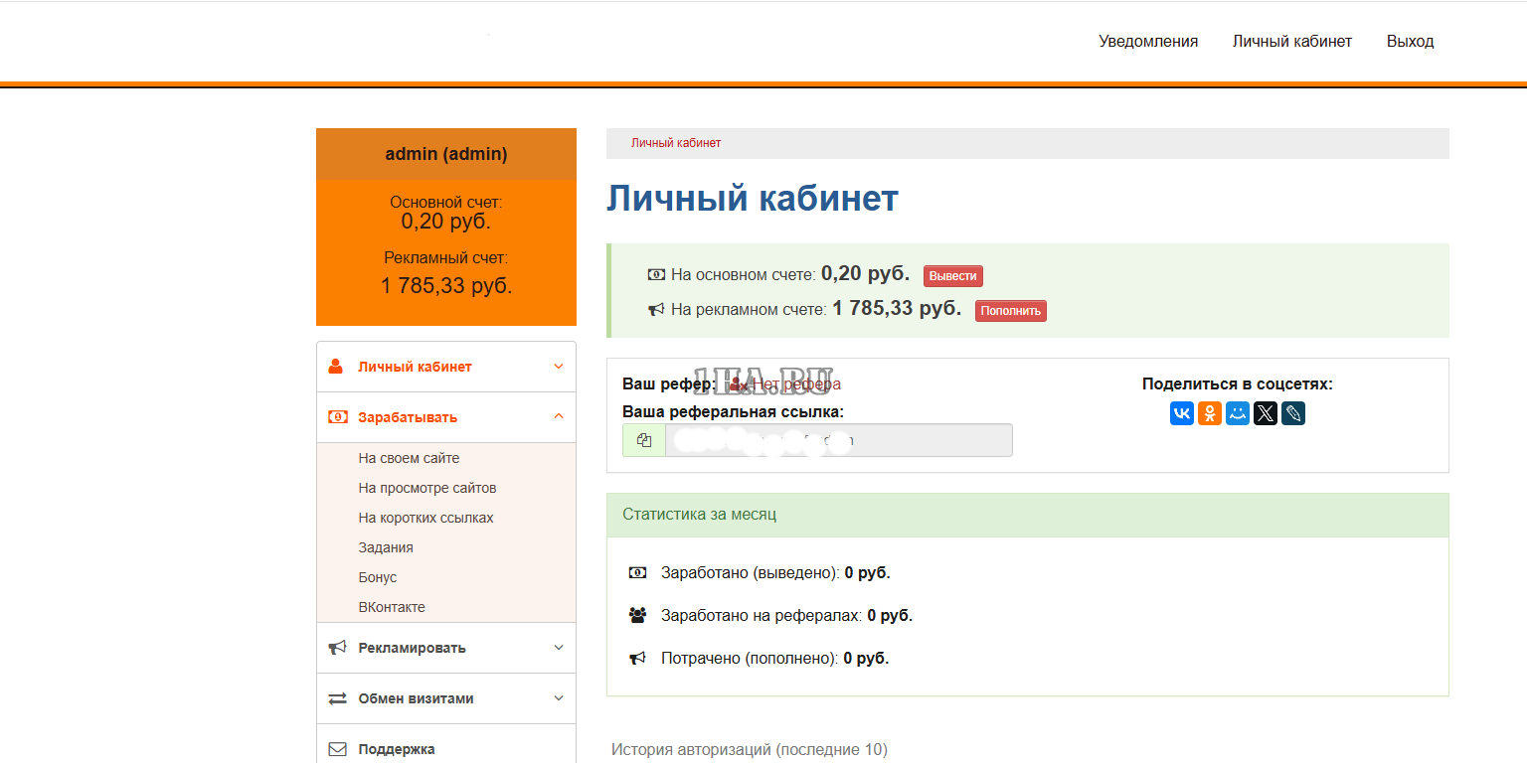Copy referral link with the copy icon

pyautogui.click(x=644, y=440)
